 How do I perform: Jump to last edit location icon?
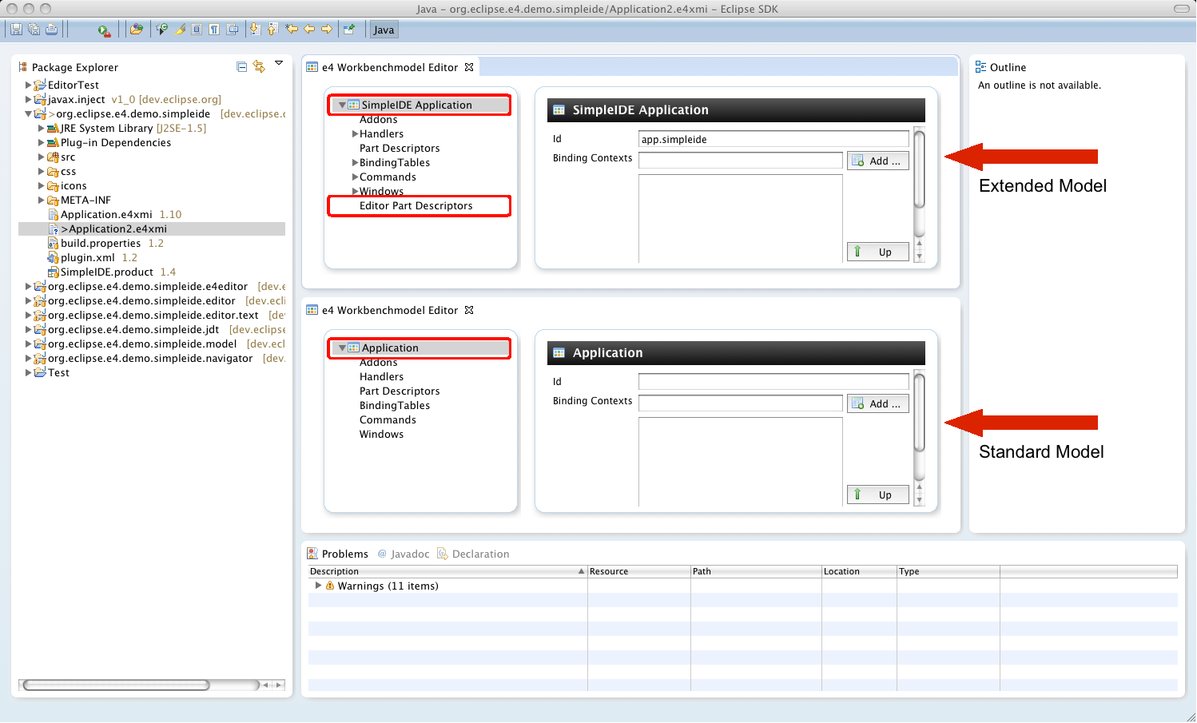[x=291, y=30]
